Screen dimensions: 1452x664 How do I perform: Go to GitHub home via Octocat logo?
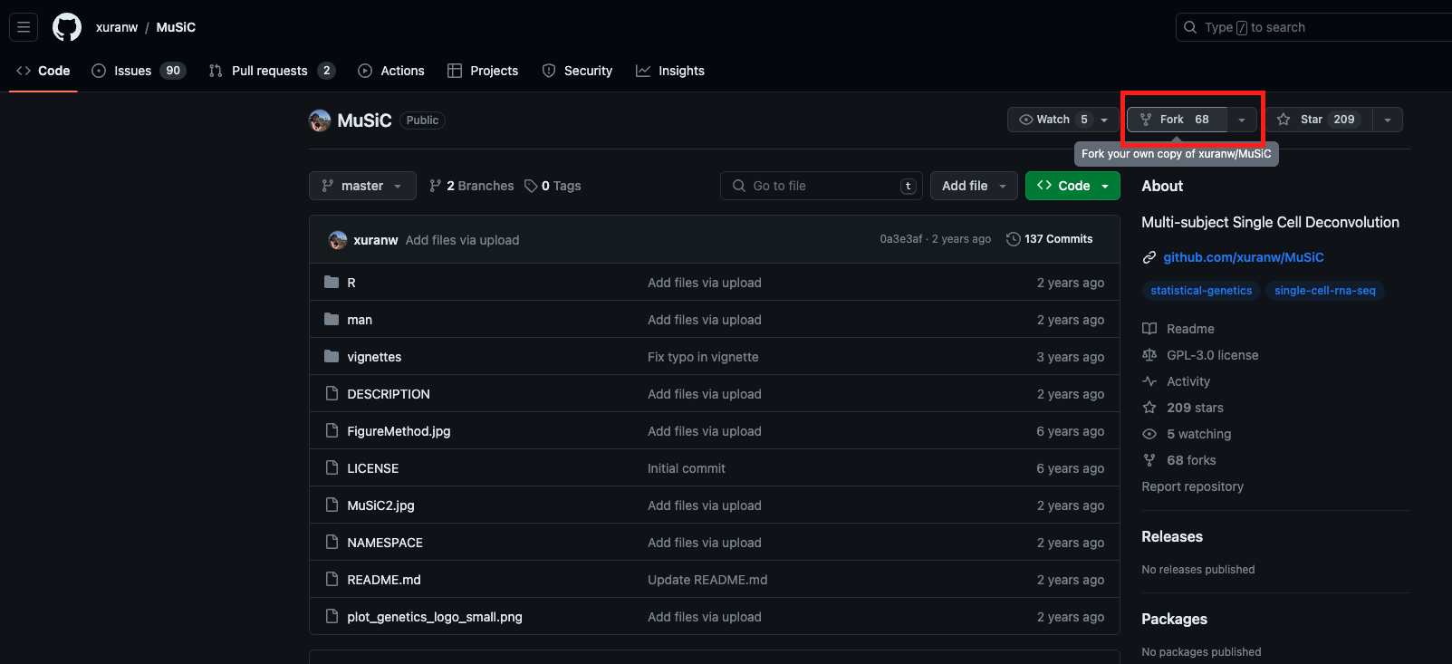click(x=67, y=27)
